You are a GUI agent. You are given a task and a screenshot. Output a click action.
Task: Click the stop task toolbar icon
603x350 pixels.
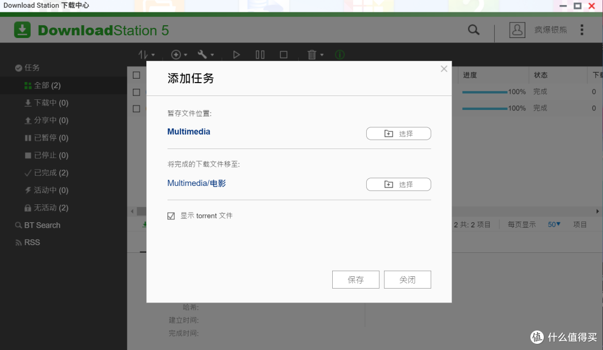coord(284,55)
